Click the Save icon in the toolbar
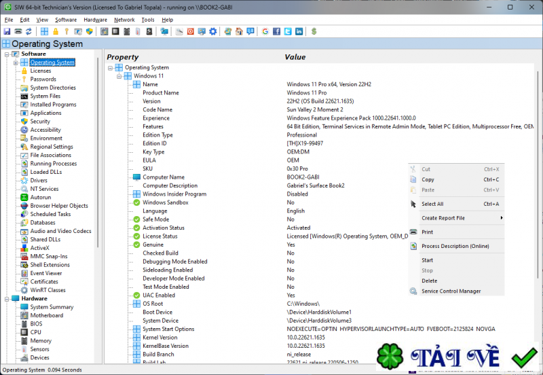The image size is (543, 375). click(x=7, y=31)
